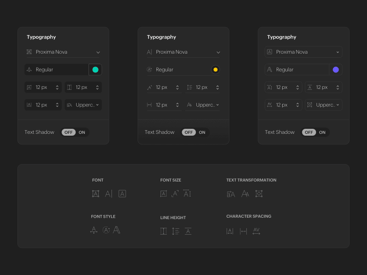Click the Regular font style field in teal-swatch panel

coord(56,70)
